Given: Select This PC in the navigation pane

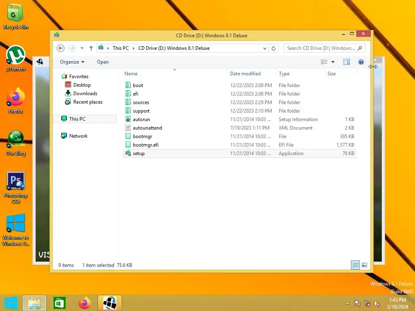Looking at the screenshot, I should pyautogui.click(x=85, y=119).
